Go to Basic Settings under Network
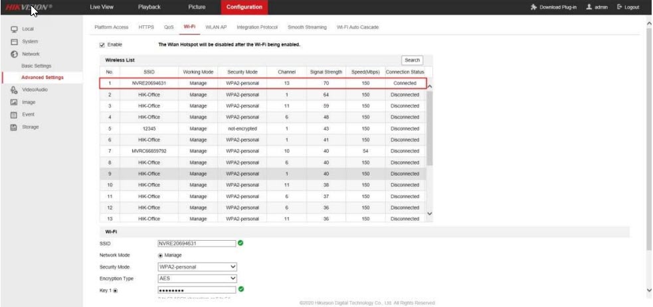The height and width of the screenshot is (307, 653). 37,66
